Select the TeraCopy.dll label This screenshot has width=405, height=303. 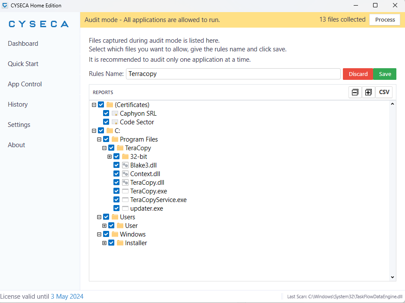(x=147, y=183)
